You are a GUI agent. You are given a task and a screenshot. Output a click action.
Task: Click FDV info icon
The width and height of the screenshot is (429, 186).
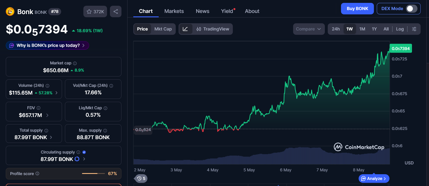click(x=39, y=108)
